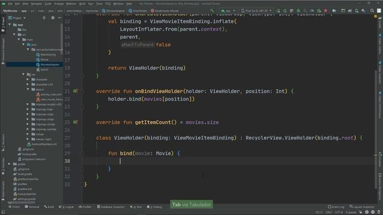Select AndroidManifest.xml in the project tree
Image resolution: width=383 pixels, height=215 pixels.
click(42, 144)
